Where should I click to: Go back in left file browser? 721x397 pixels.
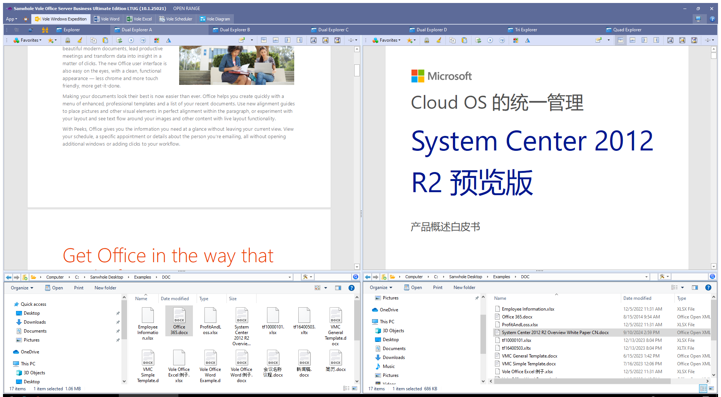pyautogui.click(x=9, y=277)
